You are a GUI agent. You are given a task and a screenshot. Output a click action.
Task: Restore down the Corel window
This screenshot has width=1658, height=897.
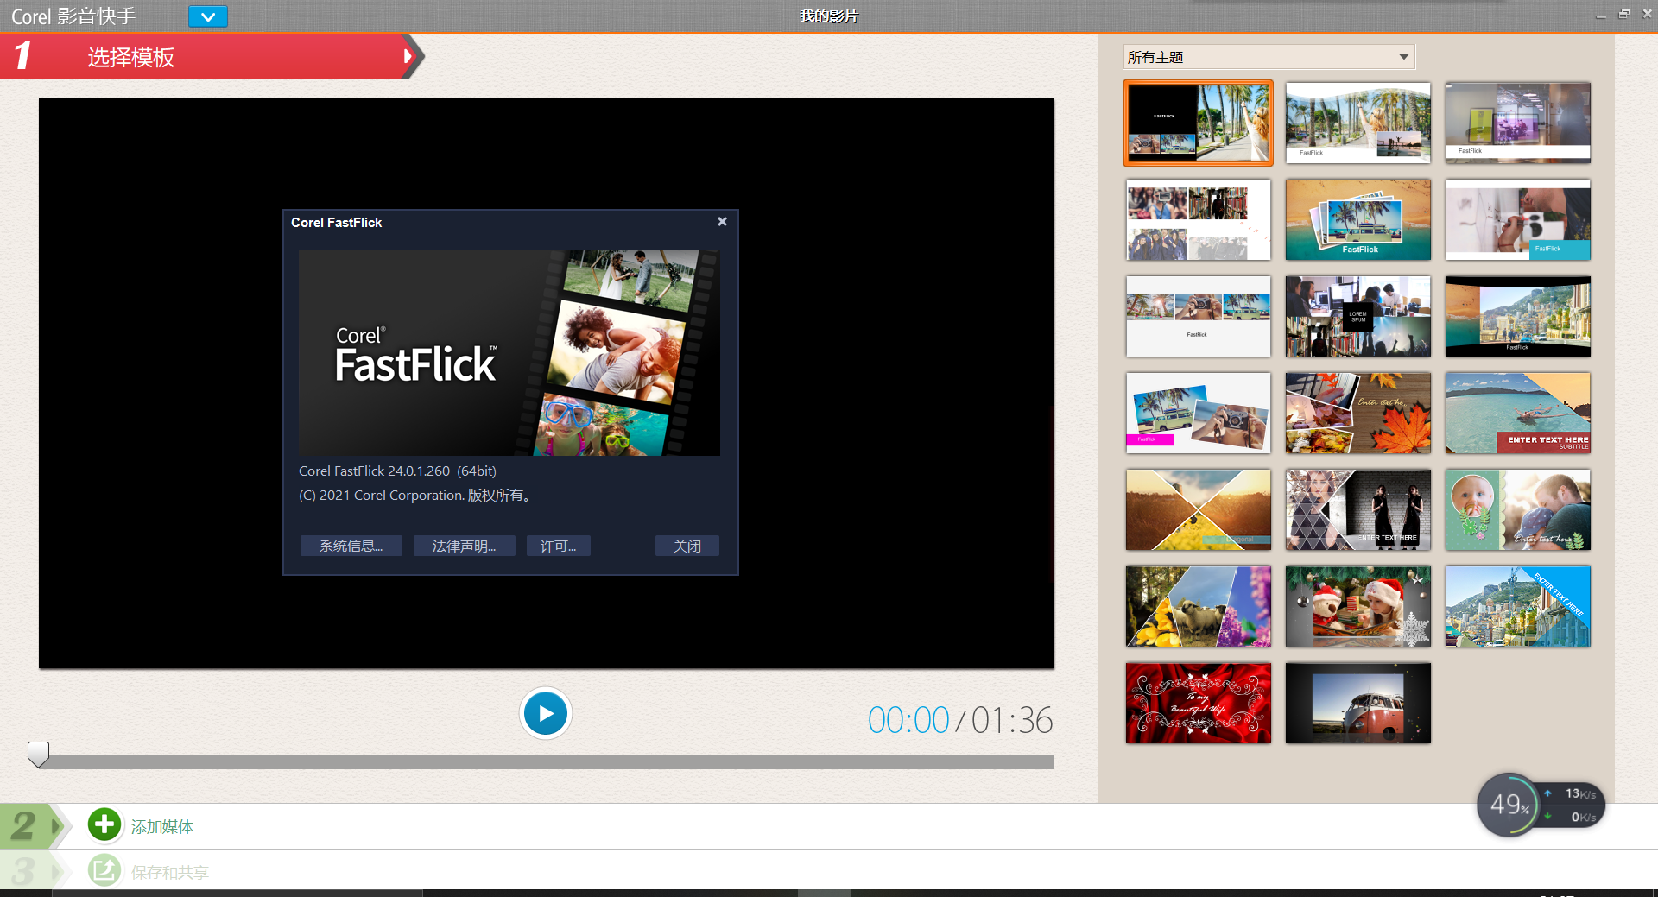(x=1624, y=15)
